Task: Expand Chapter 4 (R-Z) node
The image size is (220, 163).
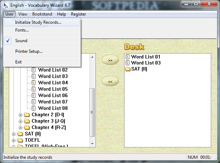Action: click(20, 128)
